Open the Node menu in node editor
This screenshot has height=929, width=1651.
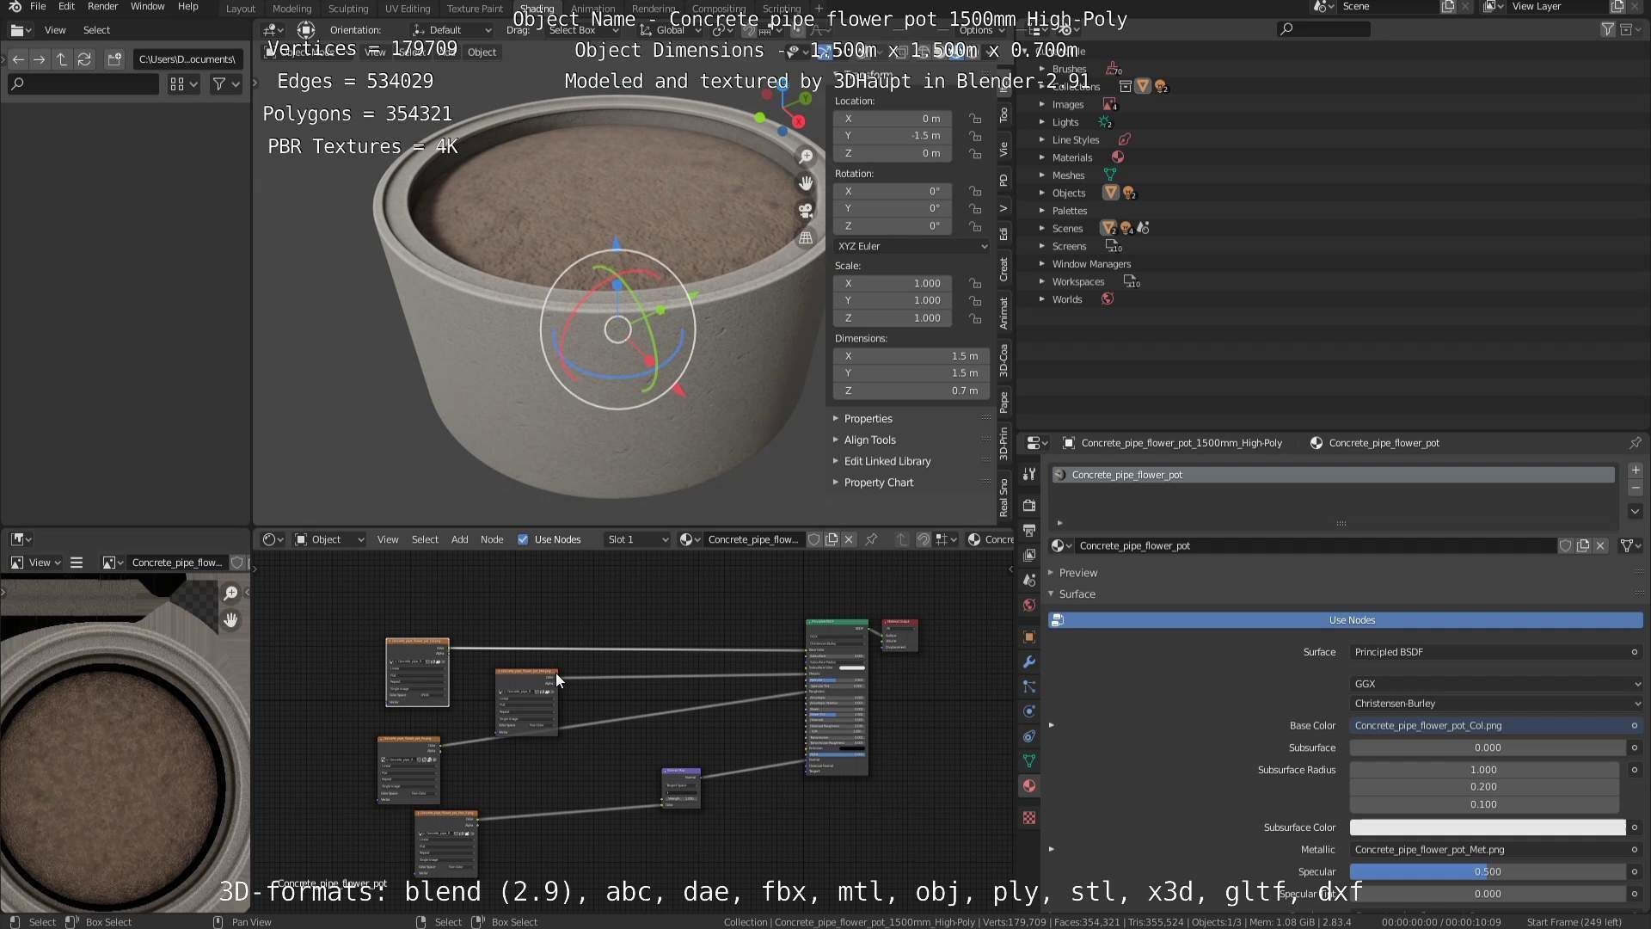(x=492, y=539)
